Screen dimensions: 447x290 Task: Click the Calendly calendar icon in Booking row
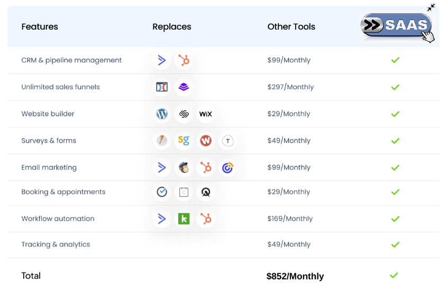184,192
